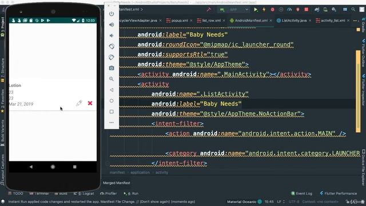Open the Favorites side panel

pyautogui.click(x=2, y=101)
